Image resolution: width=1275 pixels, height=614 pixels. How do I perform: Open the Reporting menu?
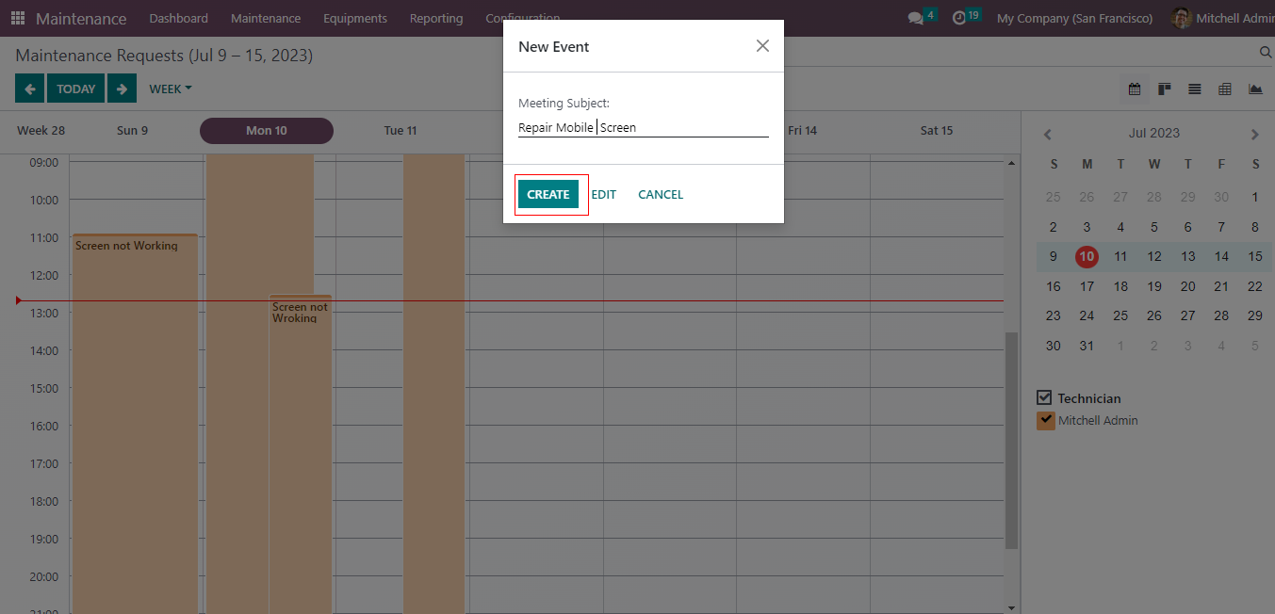[x=436, y=18]
